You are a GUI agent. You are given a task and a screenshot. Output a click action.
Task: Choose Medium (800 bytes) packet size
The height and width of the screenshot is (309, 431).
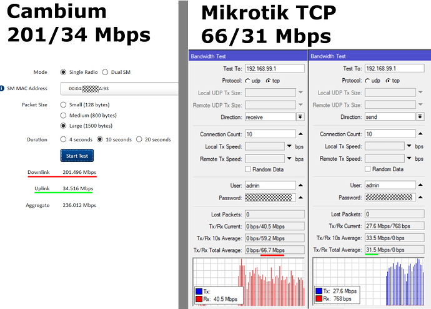pyautogui.click(x=64, y=115)
